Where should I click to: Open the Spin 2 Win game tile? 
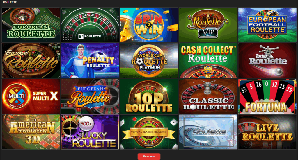149,25
